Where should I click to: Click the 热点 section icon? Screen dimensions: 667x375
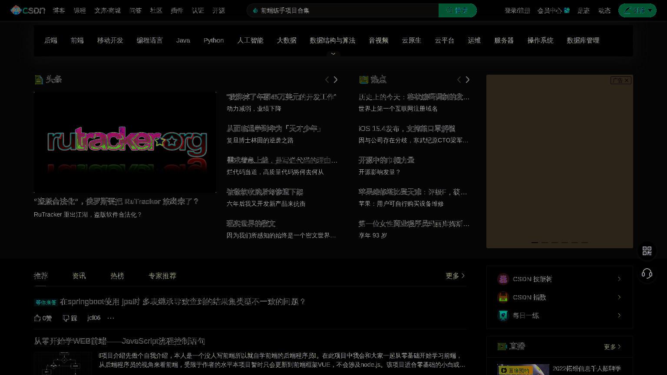(x=364, y=79)
